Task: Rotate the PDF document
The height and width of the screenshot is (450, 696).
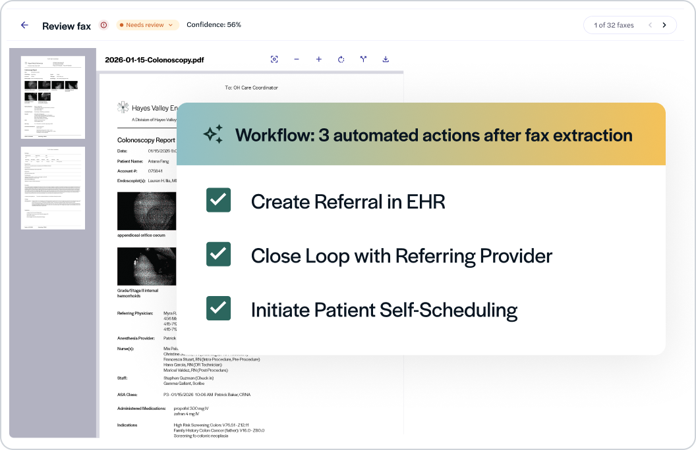Action: tap(341, 59)
